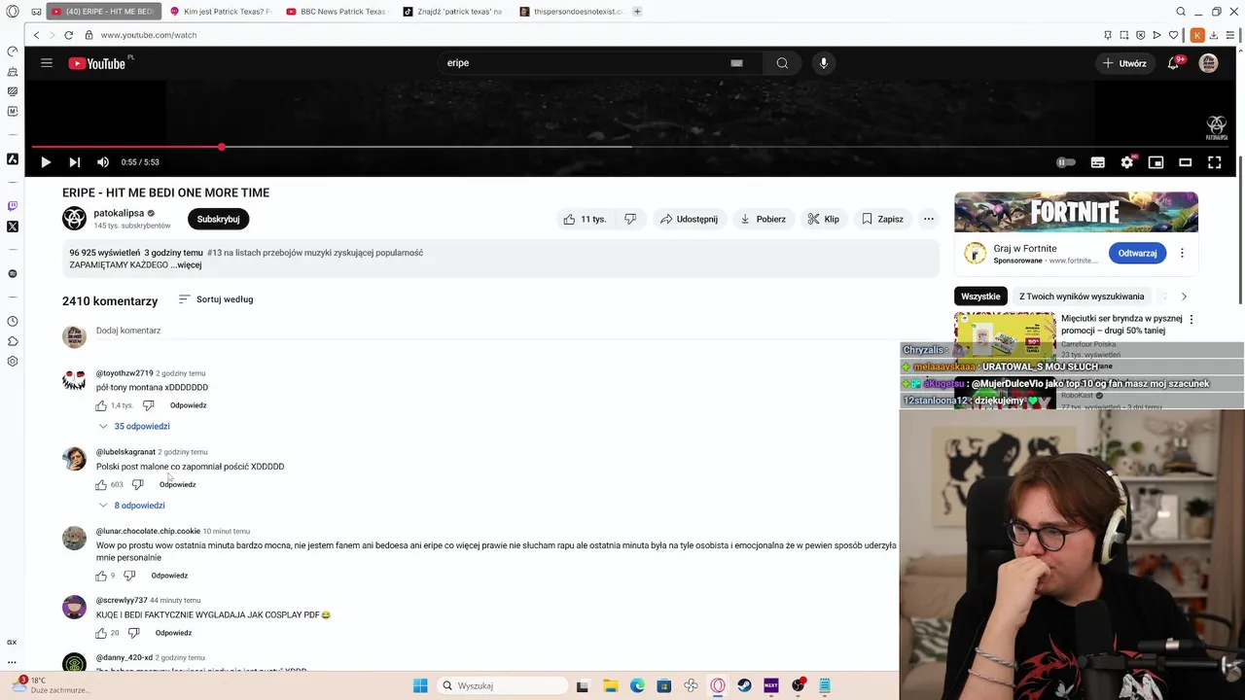Like the comment by @toyothzw2719
This screenshot has width=1245, height=700.
coord(101,405)
